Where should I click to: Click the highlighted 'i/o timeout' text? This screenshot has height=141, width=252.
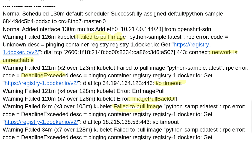click(169, 83)
